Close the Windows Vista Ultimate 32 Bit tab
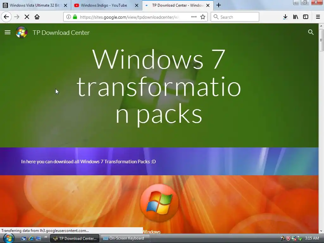This screenshot has height=243, width=324. 65,5
